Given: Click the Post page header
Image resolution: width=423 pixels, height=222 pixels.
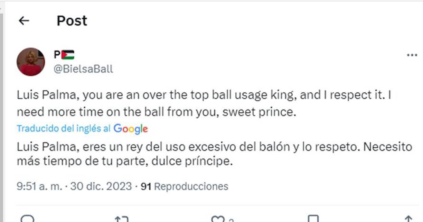Looking at the screenshot, I should point(72,20).
